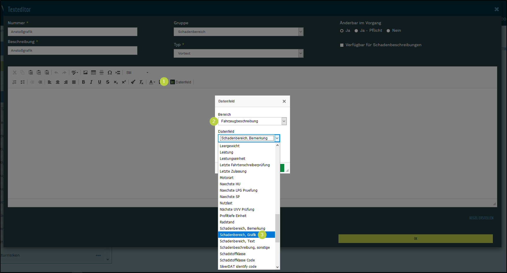Select the 'Ja' radio option
Image resolution: width=507 pixels, height=273 pixels.
coord(342,31)
